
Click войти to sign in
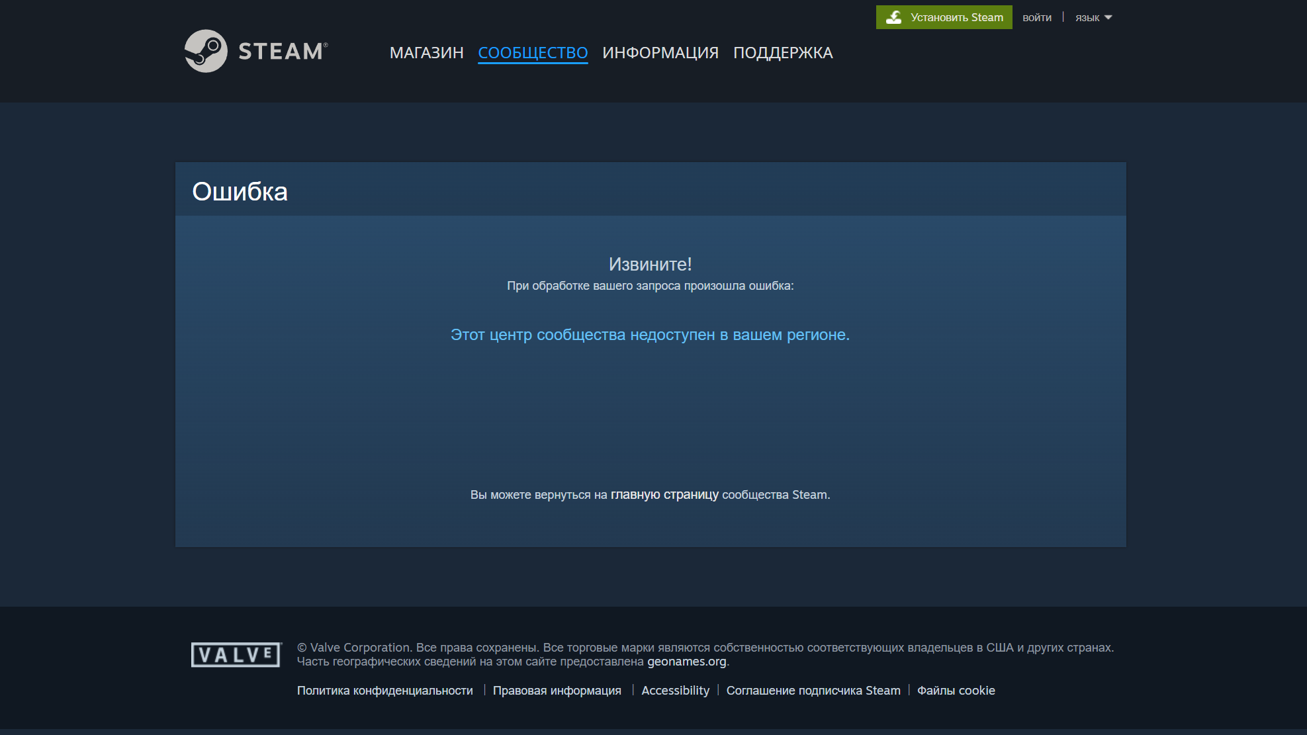[x=1036, y=17]
